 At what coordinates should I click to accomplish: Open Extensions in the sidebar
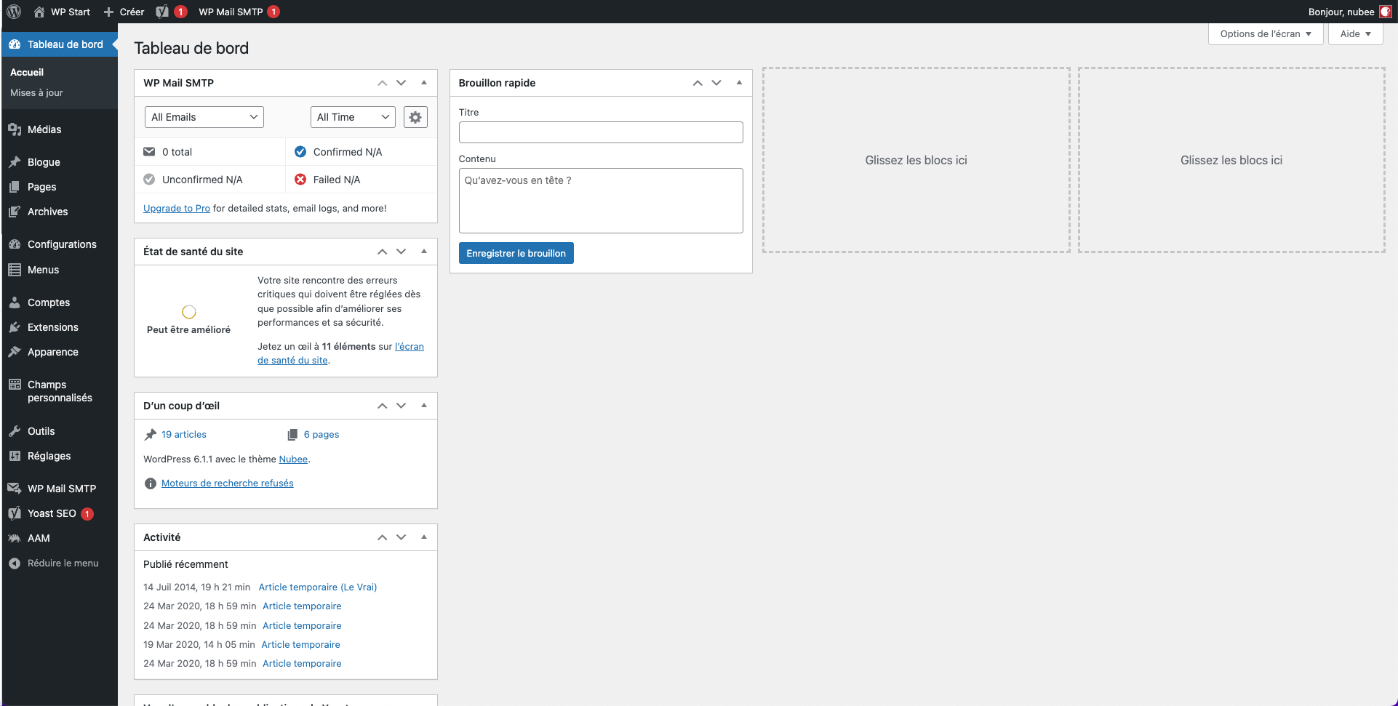52,327
